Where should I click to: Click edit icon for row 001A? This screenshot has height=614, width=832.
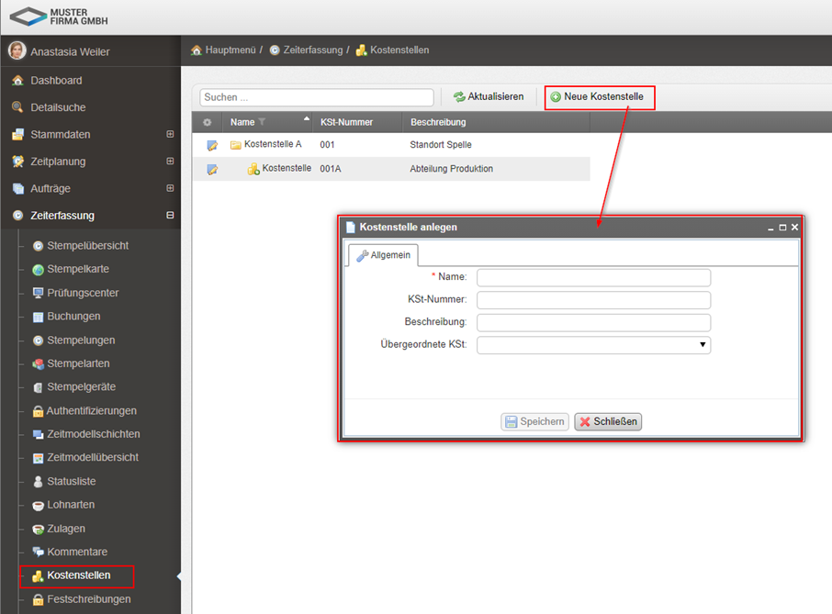pos(212,169)
